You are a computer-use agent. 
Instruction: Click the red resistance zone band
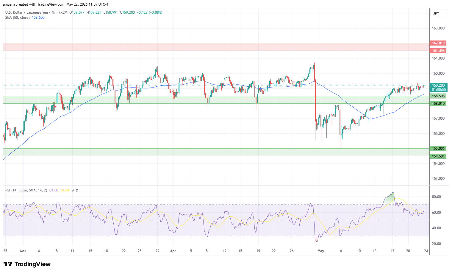pyautogui.click(x=216, y=47)
